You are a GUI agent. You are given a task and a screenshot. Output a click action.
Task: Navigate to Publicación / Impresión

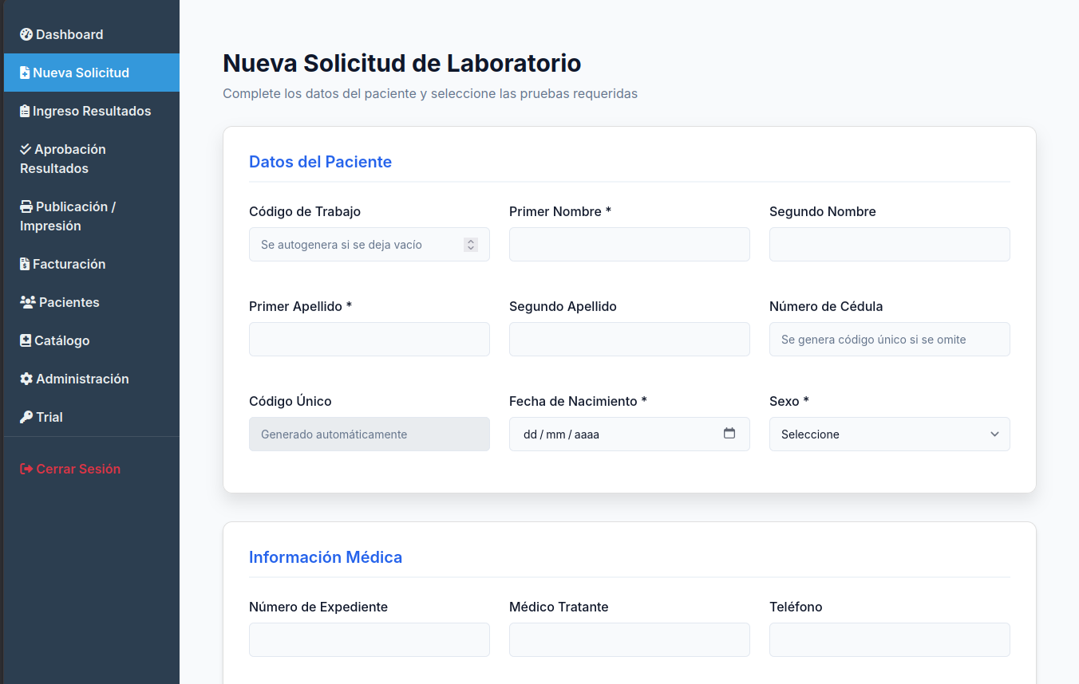92,216
